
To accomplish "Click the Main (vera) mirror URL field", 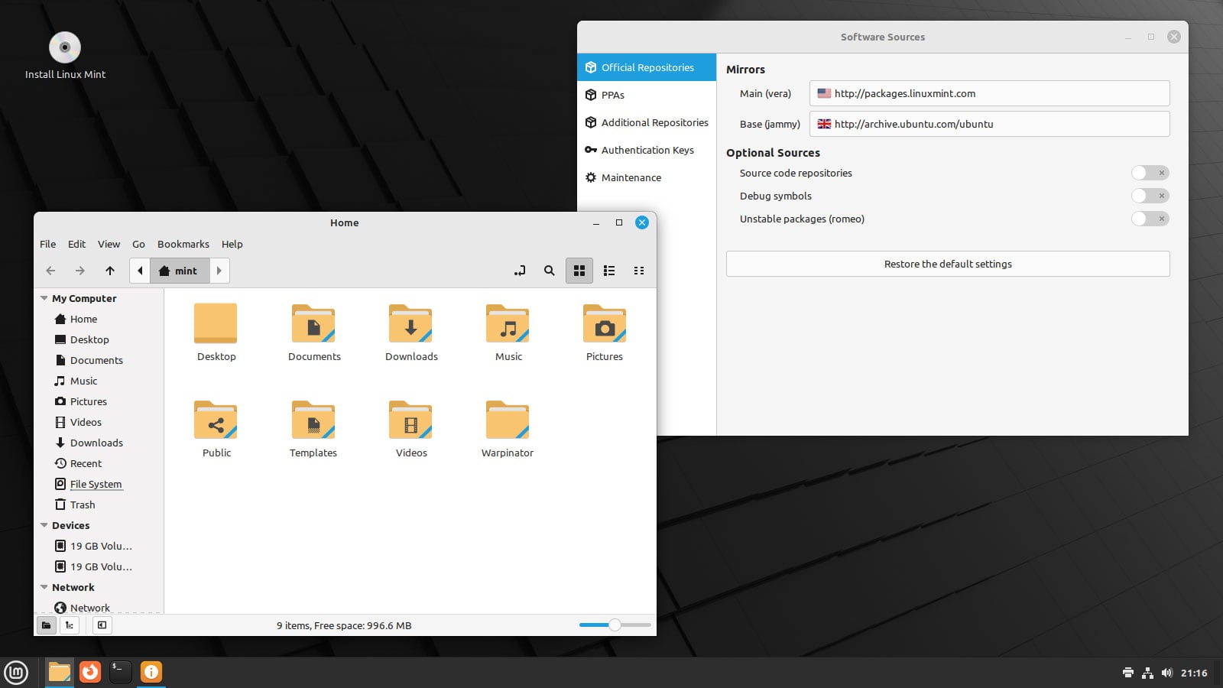I will [989, 92].
